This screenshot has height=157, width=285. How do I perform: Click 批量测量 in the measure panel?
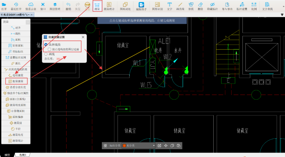tap(16, 81)
